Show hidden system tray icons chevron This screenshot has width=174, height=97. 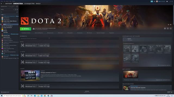(154, 96)
